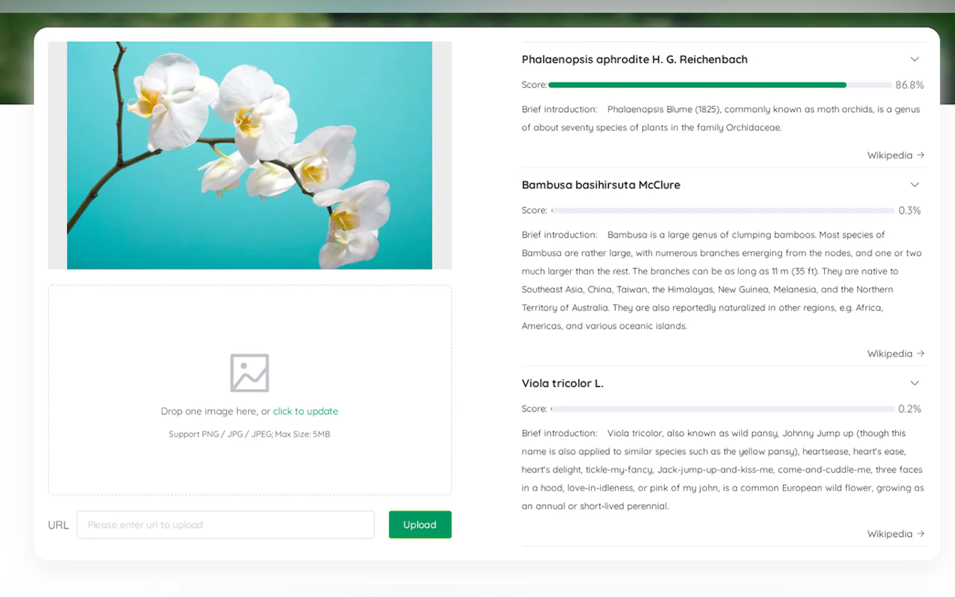
Task: Select the Bambusa basihirsuta McClure heading
Action: pos(600,184)
